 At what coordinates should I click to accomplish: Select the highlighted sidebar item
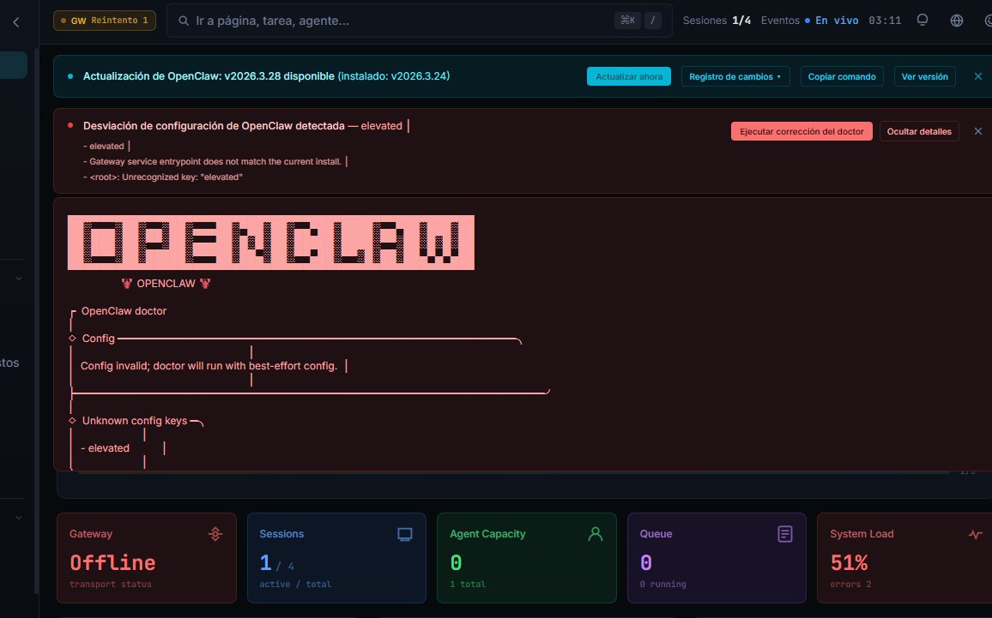click(13, 65)
